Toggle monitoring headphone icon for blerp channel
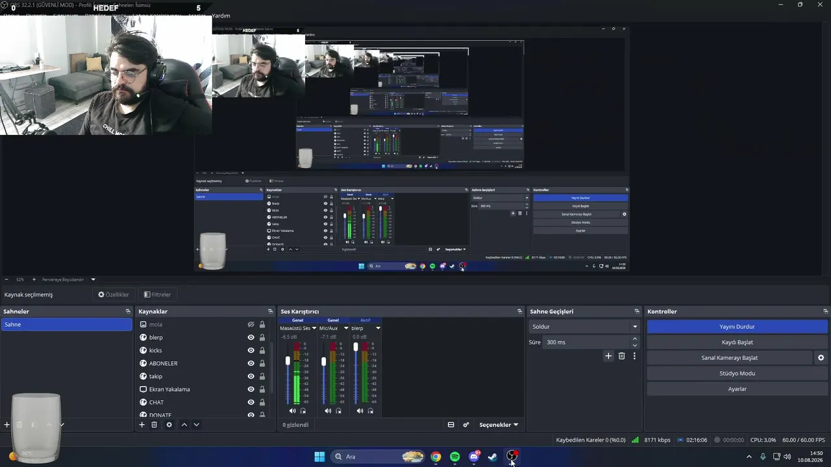This screenshot has width=831, height=467. [x=371, y=411]
